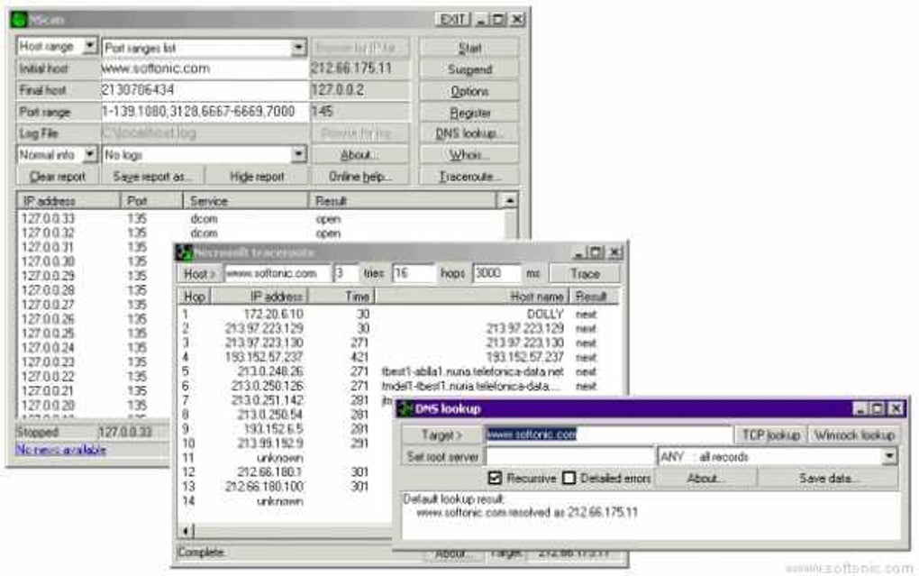The height and width of the screenshot is (576, 919).
Task: Click the green NScan app icon
Action: coord(19,19)
